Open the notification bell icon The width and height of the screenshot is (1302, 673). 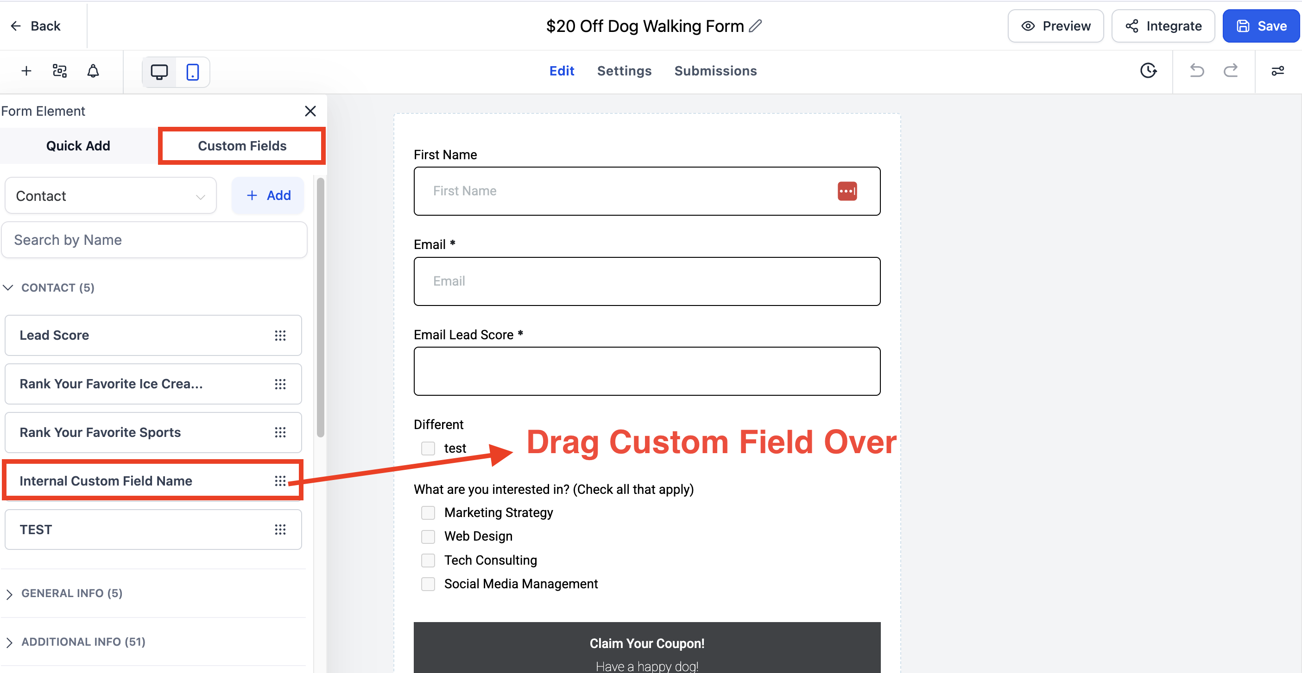pos(93,71)
